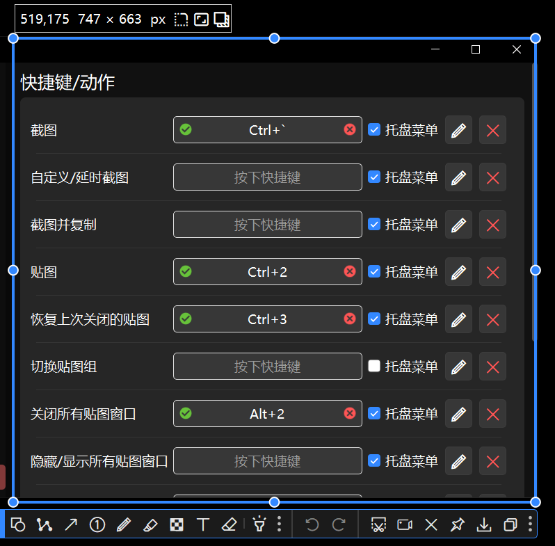The image size is (555, 546).
Task: Delete the 关闭所有贴图窗口 action
Action: pyautogui.click(x=492, y=414)
